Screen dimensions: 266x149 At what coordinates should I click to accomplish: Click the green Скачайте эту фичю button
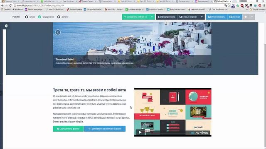pos(68,129)
